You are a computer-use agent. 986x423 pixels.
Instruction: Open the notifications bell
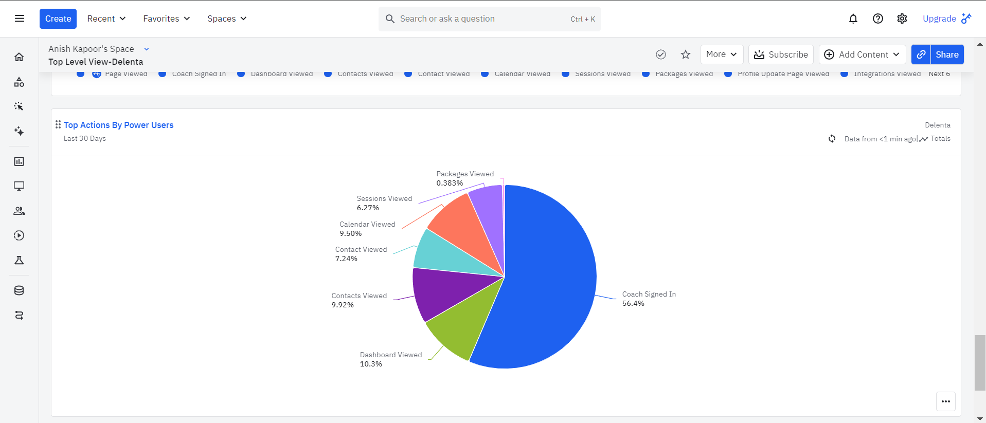(x=853, y=19)
